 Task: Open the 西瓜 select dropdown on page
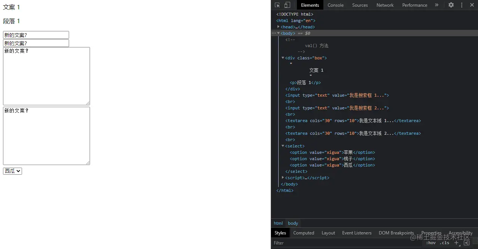click(x=12, y=171)
